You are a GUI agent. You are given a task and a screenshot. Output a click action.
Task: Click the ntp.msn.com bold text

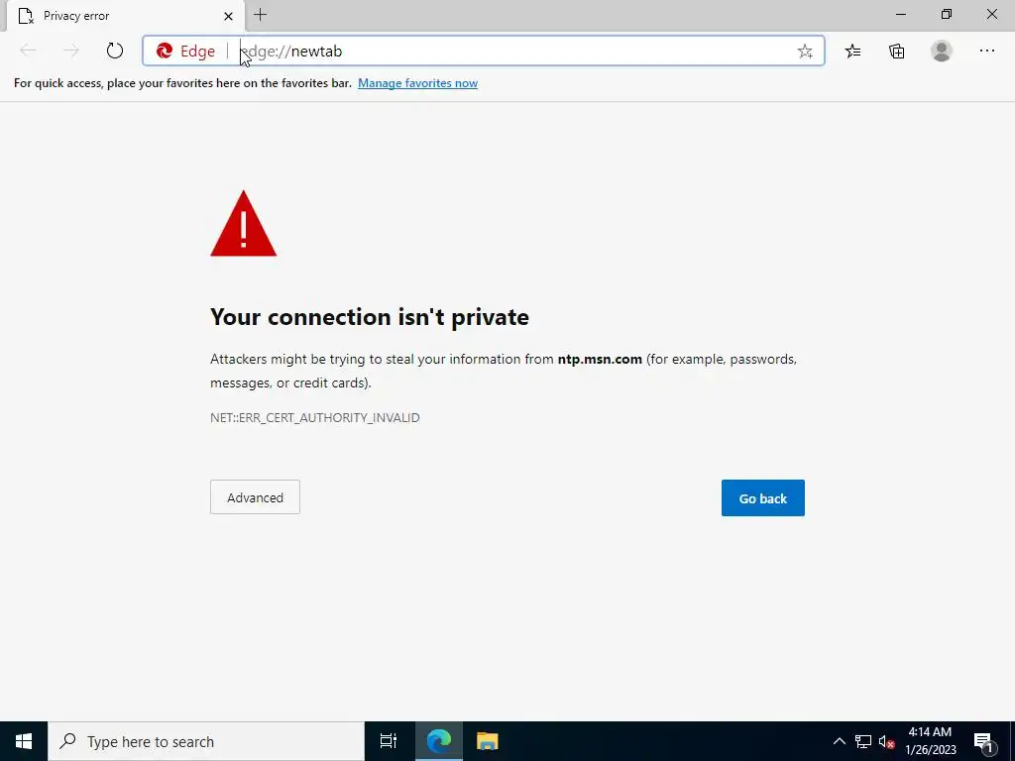(x=600, y=359)
